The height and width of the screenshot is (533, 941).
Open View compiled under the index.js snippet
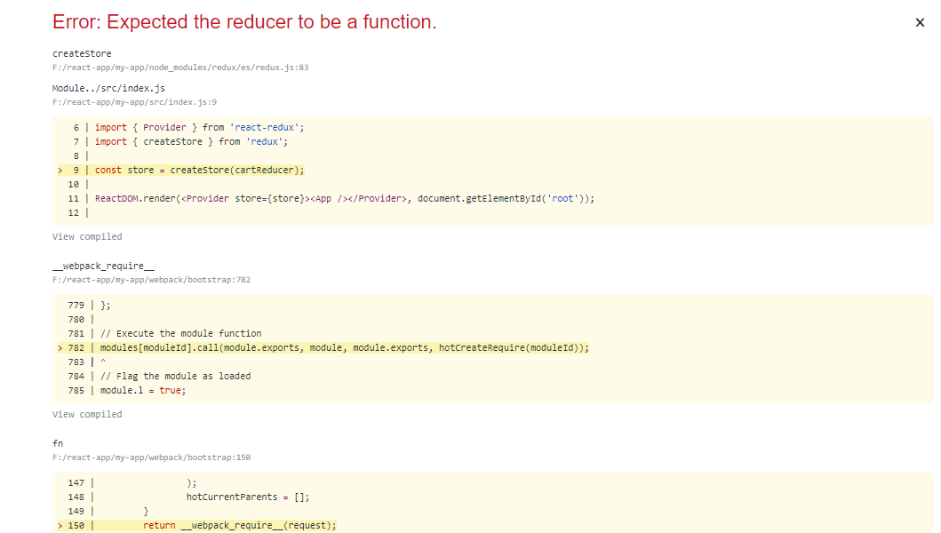pos(87,236)
